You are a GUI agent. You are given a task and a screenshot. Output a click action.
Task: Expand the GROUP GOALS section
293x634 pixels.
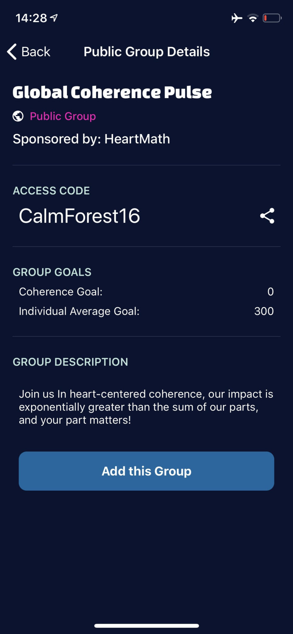pyautogui.click(x=52, y=272)
